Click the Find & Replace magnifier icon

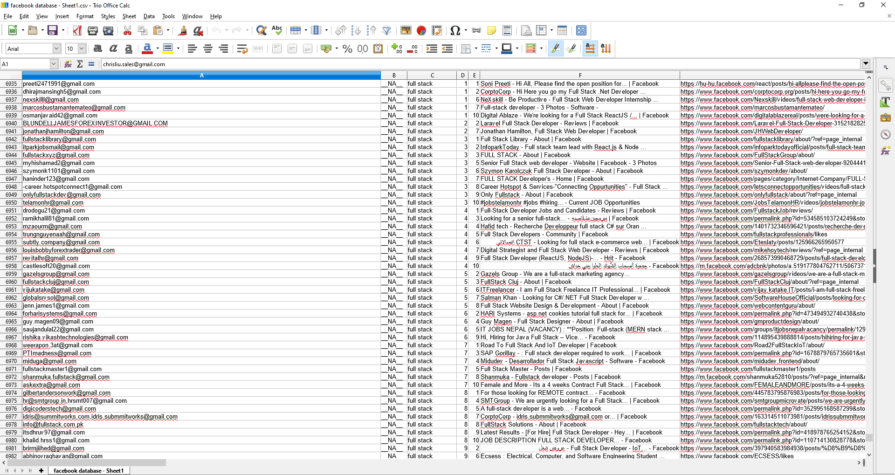[262, 31]
